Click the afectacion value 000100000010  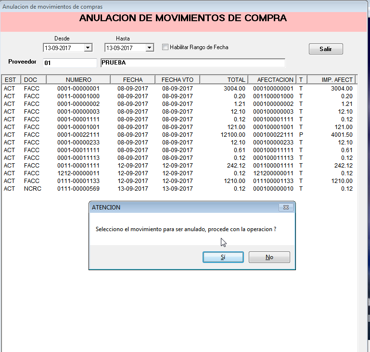tap(273, 189)
